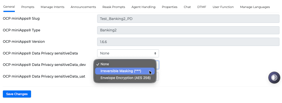Viewport: 282px width, 103px height.
Task: Click the 'OCP miniApps® Type' label
Action: tap(22, 30)
